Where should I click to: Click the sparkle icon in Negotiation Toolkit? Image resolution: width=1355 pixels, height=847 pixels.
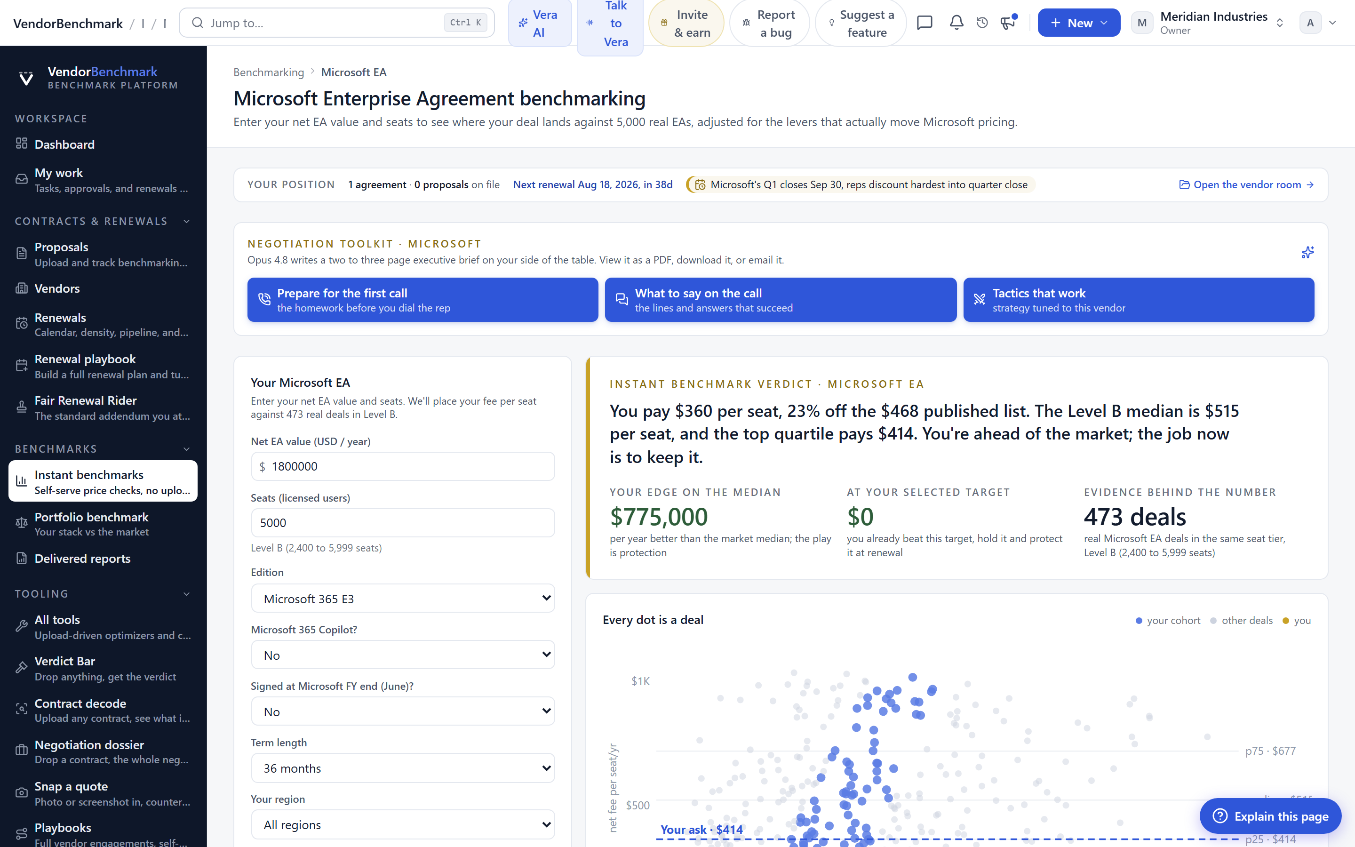pyautogui.click(x=1307, y=252)
